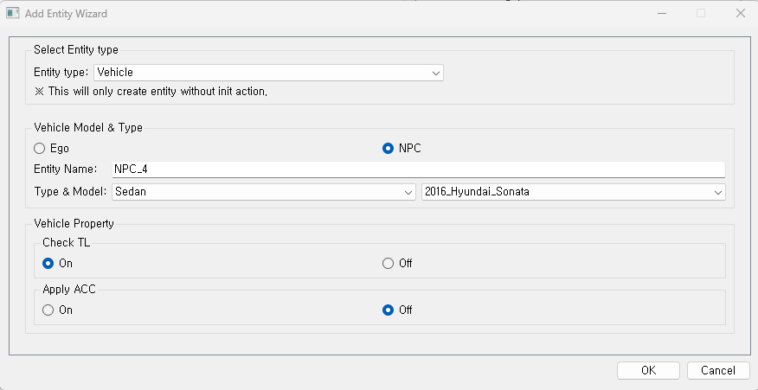
Task: Click the Sedan dropdown chevron arrow
Action: click(408, 192)
